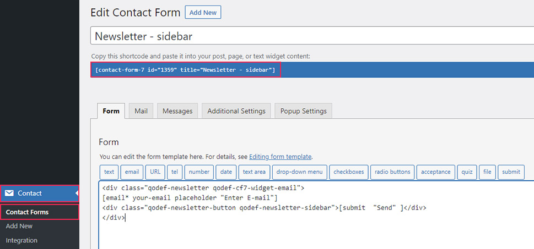Screen dimensions: 534x249
Task: Add a drop-down menu tag
Action: 300,172
